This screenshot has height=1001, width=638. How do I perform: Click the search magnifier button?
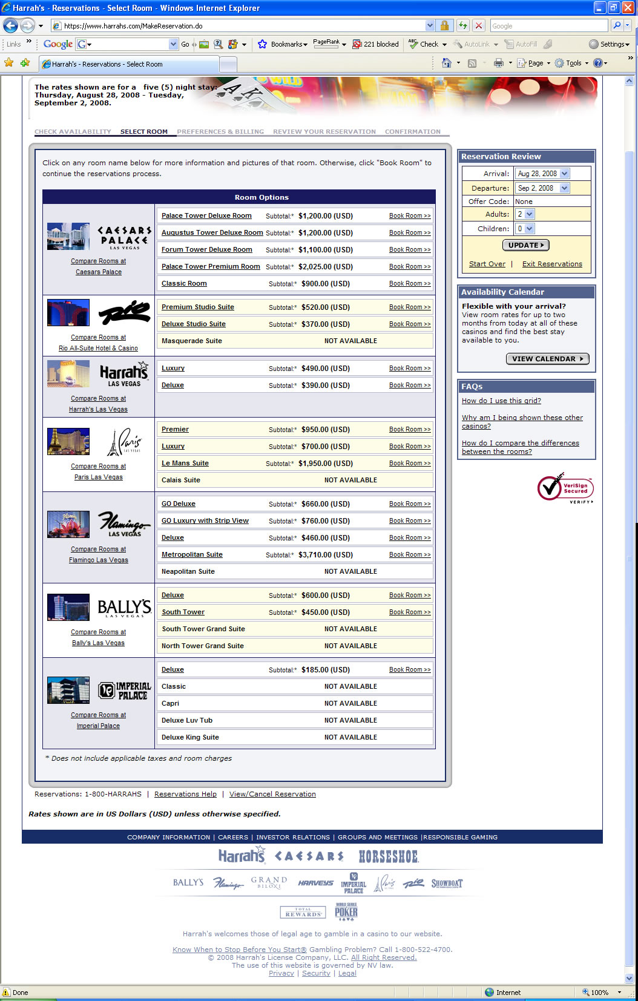coord(616,25)
